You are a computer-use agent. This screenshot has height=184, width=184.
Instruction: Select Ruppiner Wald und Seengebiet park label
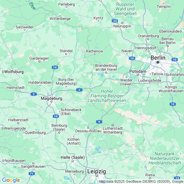(x=125, y=9)
